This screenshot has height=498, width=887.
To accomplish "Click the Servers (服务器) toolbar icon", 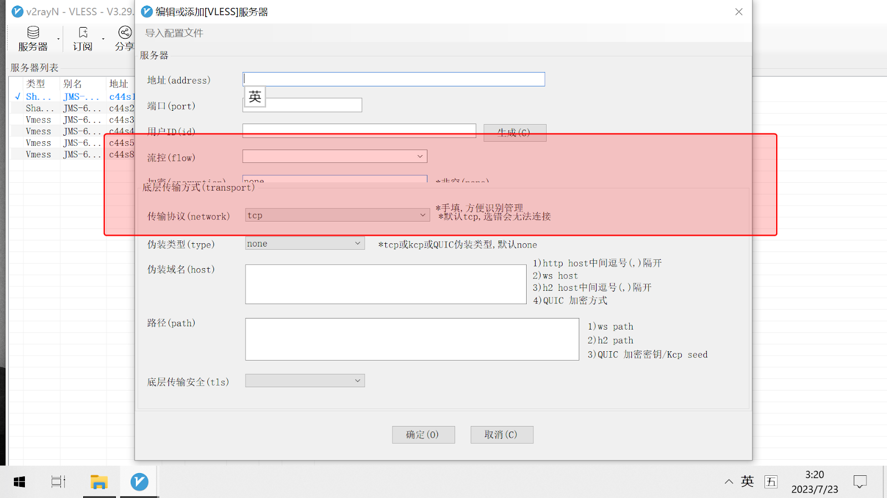I will pos(33,38).
